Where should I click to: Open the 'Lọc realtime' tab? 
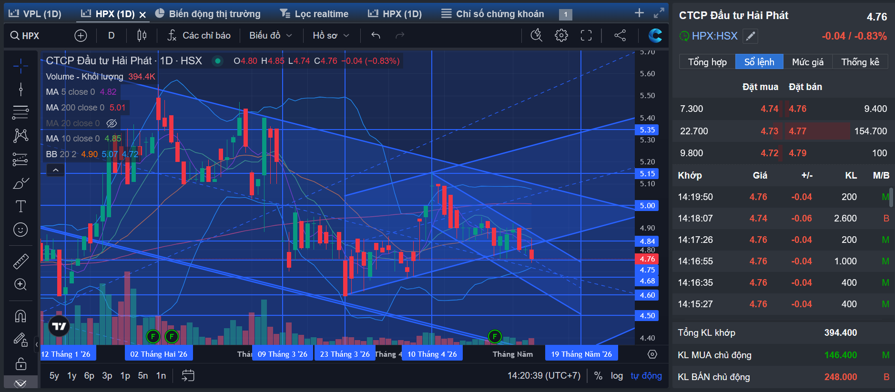314,14
